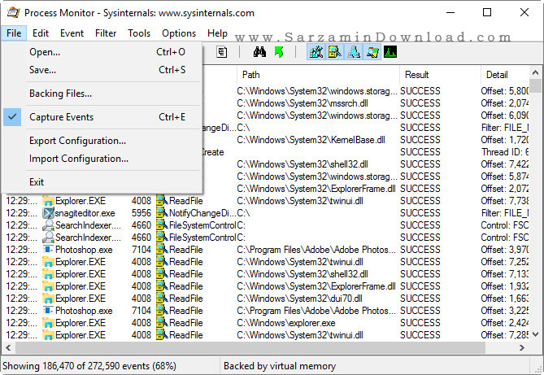544x375 pixels.
Task: Select path C:\Windows\System32\KernelBase.dll
Action: pos(311,140)
